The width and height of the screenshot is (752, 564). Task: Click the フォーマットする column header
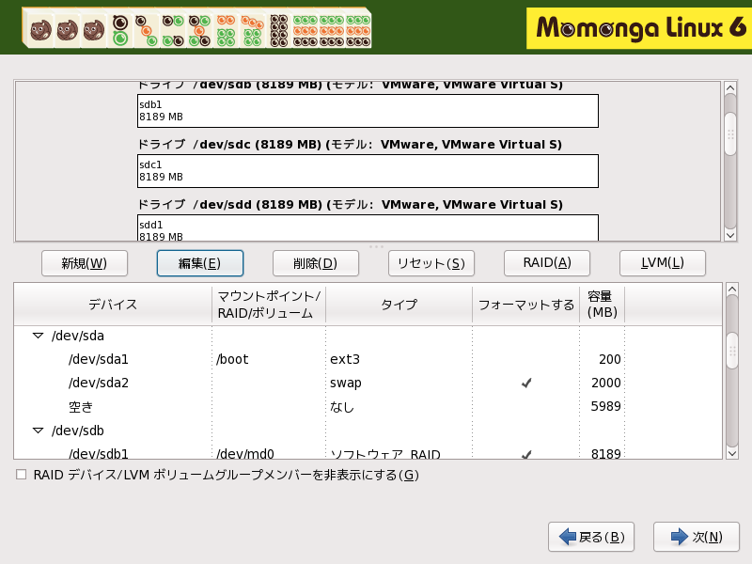tap(525, 305)
